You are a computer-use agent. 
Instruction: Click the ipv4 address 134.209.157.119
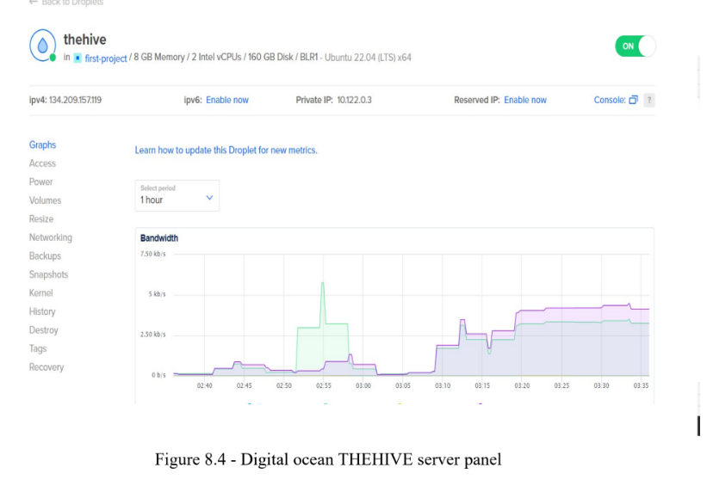pos(75,100)
